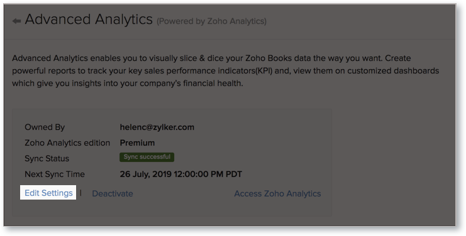Click the Premium edition value
The width and height of the screenshot is (466, 236).
pos(137,143)
